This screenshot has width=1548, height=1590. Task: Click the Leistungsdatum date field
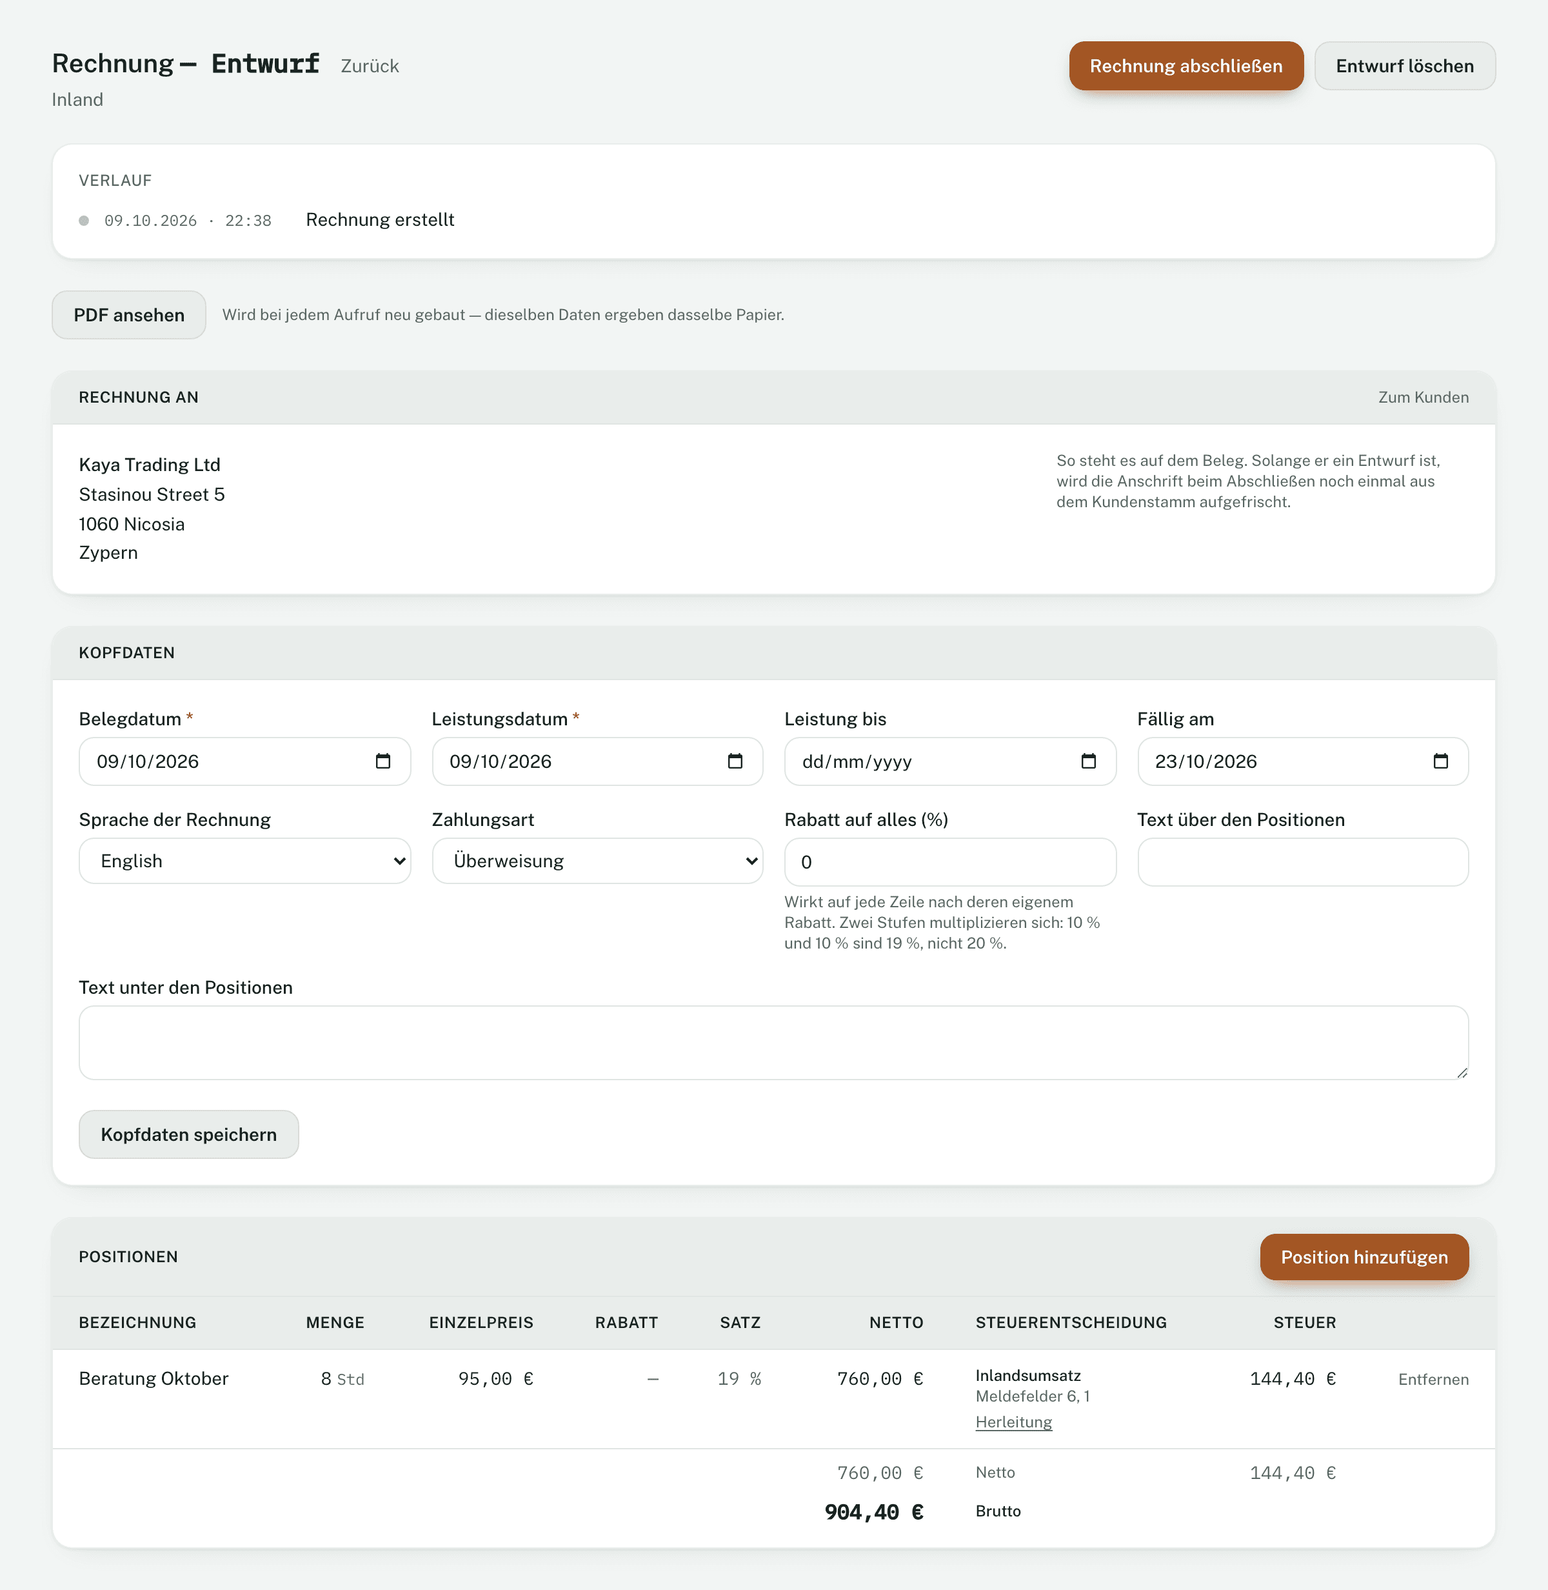tap(597, 761)
